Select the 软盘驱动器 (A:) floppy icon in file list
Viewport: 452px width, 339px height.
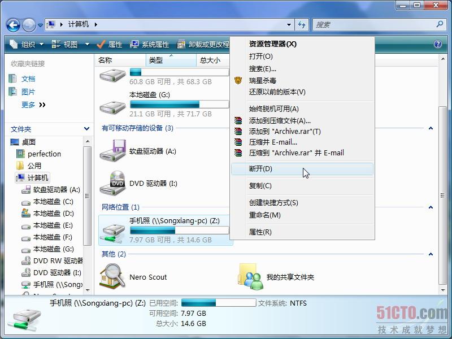click(112, 151)
